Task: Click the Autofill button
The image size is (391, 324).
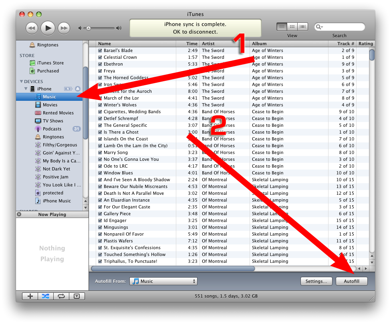Action: [x=352, y=281]
